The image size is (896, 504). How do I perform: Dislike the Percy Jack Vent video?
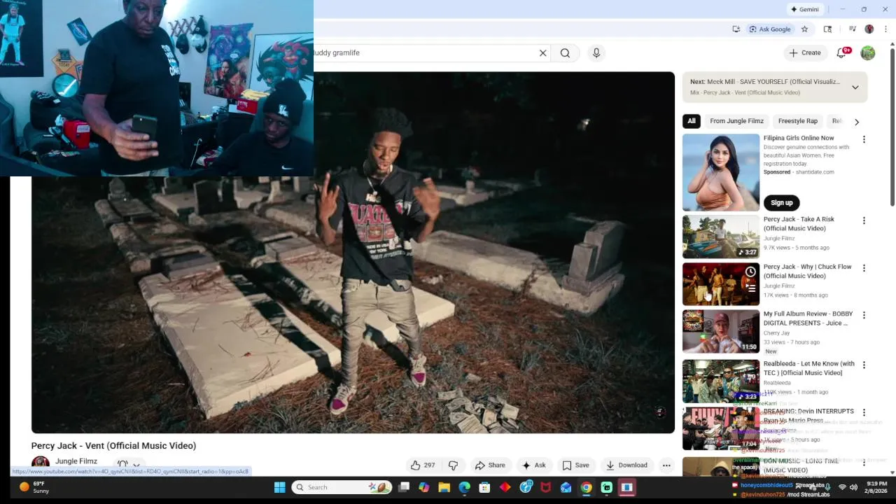click(453, 465)
